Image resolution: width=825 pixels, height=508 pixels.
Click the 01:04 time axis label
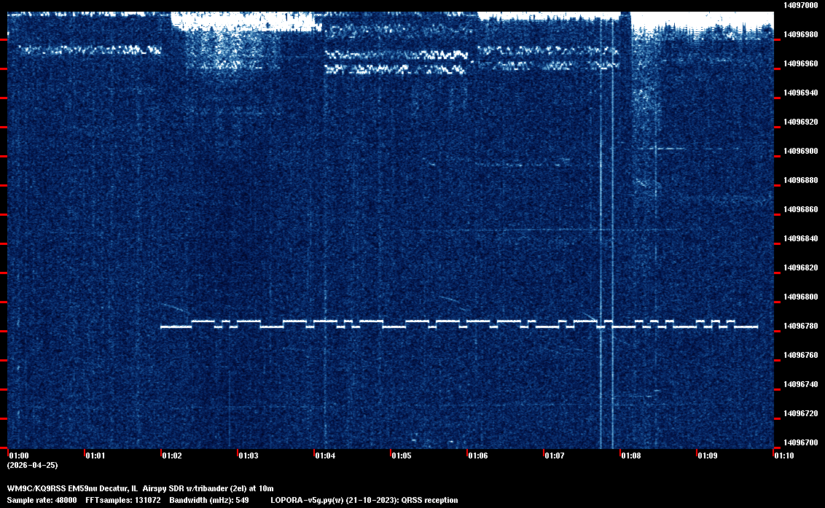tap(325, 456)
